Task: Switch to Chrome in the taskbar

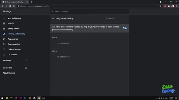Action: tap(39, 98)
